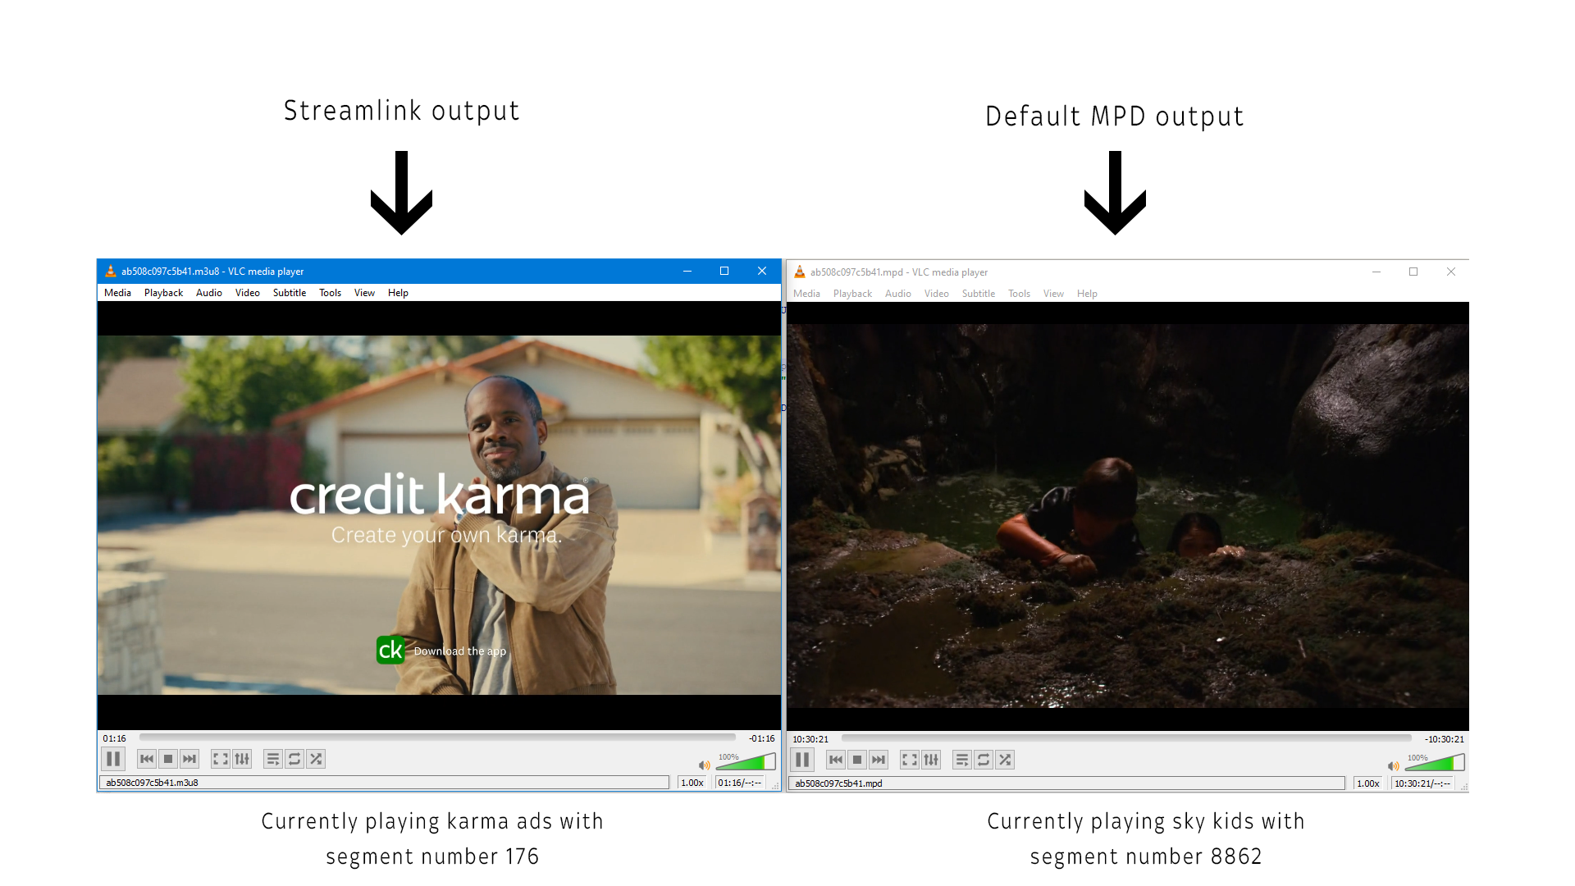
Task: Click remaining time -01:16 in m3u8 window
Action: pyautogui.click(x=761, y=738)
